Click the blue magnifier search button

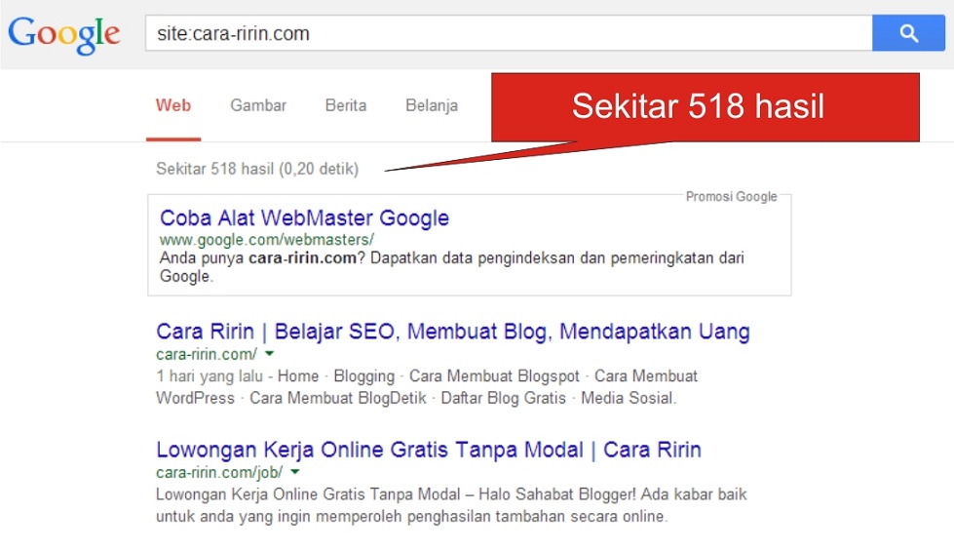(x=908, y=33)
